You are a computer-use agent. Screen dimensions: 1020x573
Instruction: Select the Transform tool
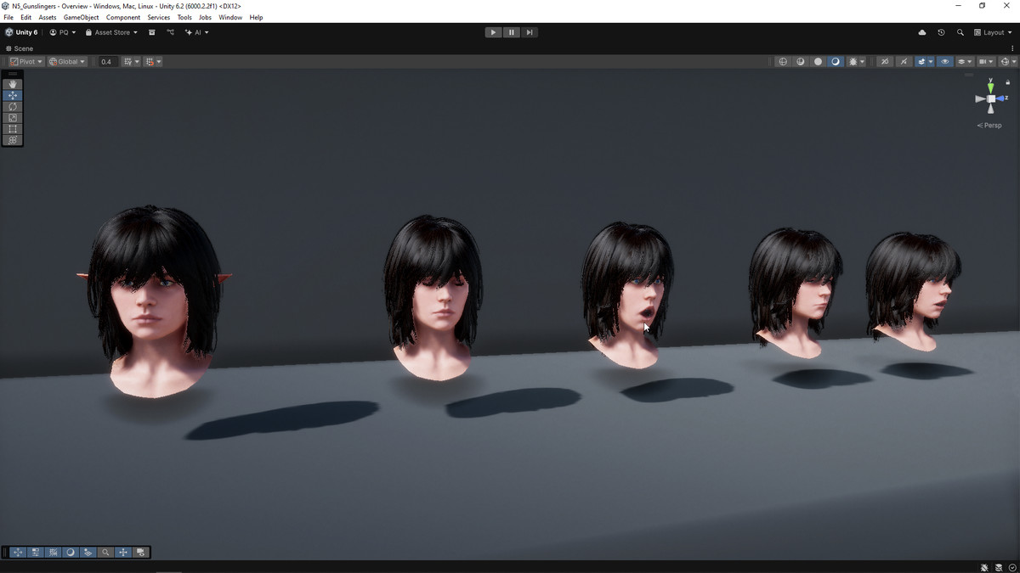coord(13,140)
